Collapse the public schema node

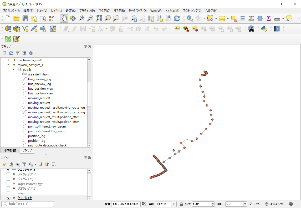tap(14, 70)
